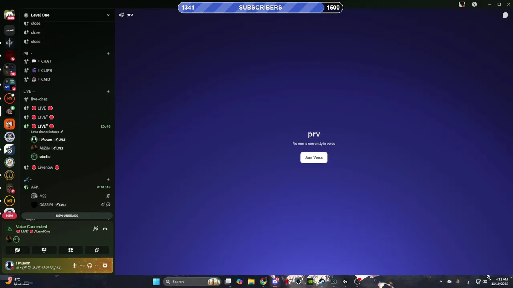Open the yellow MT server icon

click(x=10, y=201)
